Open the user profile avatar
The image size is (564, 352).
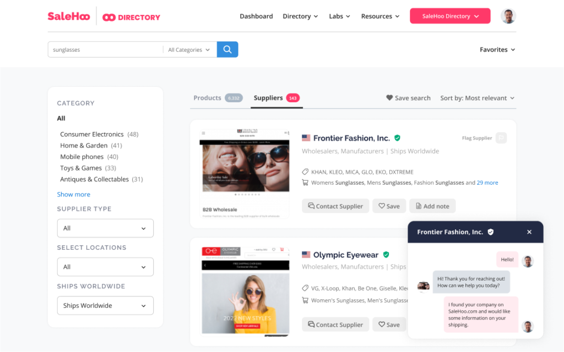click(508, 16)
